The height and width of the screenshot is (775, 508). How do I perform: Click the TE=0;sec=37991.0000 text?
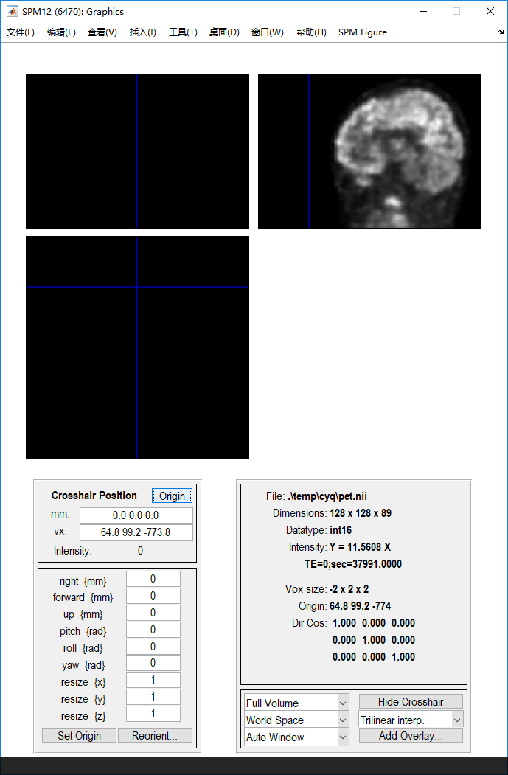353,564
